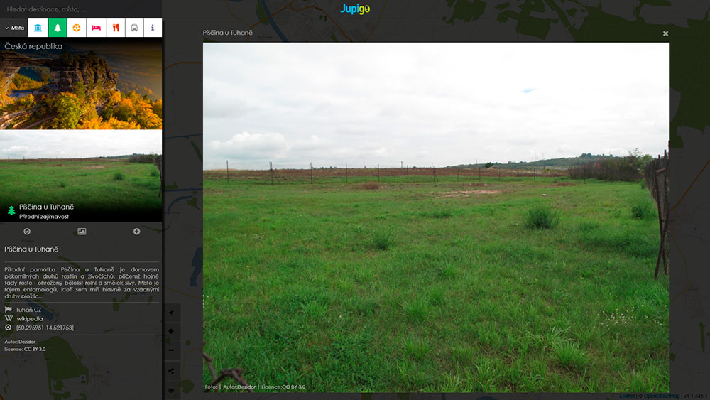The image size is (710, 400).
Task: Click the 'Licence:CC BY 3.0' caption on photo
Action: pos(283,387)
